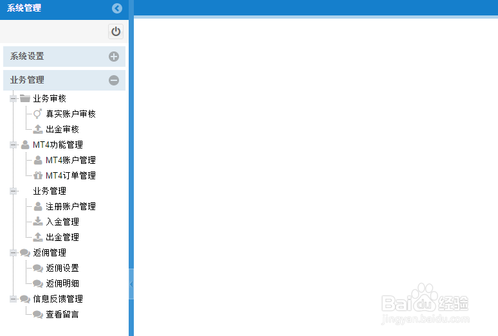Collapse the 业务管理 section minus icon
Viewport: 498px width, 336px height.
(x=114, y=80)
